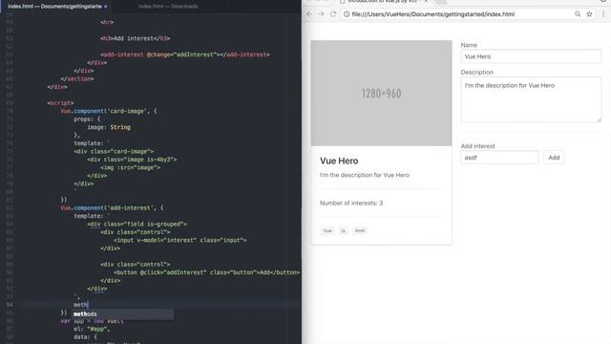
Task: Click the html interest tag
Action: [360, 231]
